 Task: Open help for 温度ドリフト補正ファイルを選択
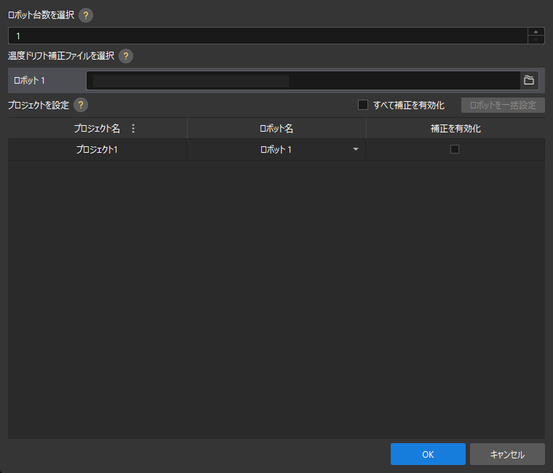point(126,56)
